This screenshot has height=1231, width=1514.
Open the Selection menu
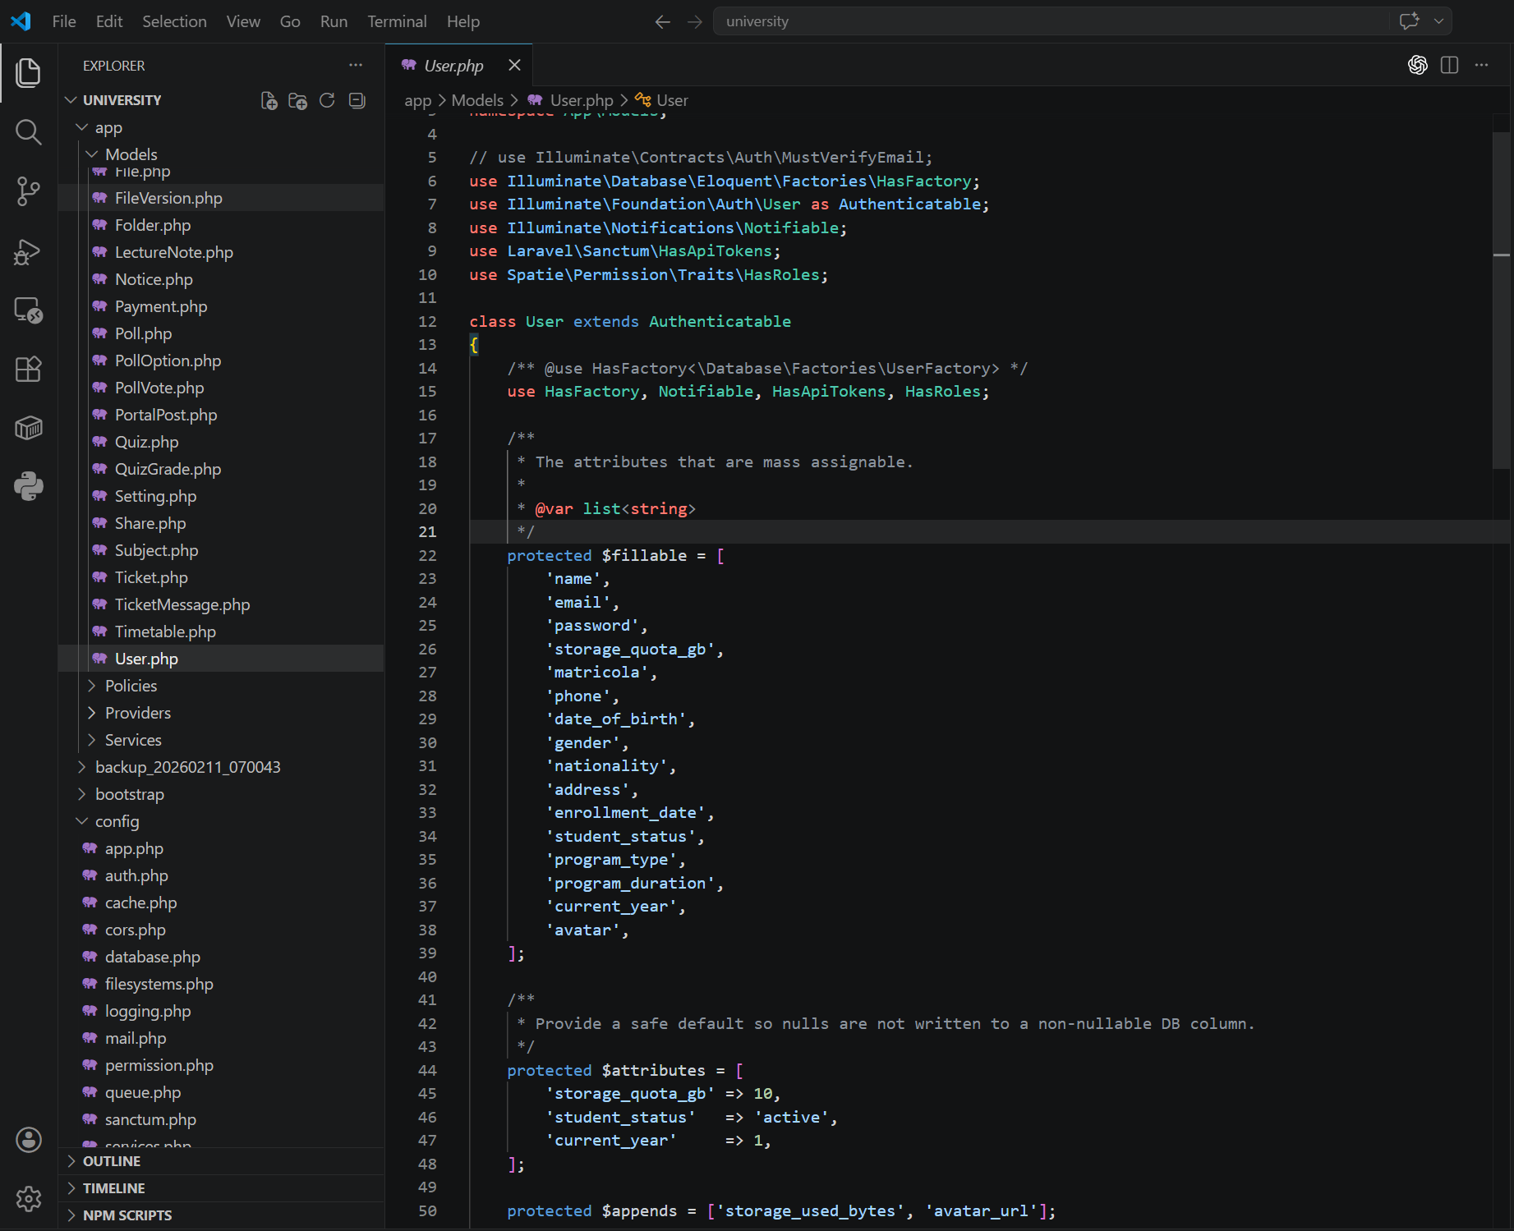coord(174,21)
